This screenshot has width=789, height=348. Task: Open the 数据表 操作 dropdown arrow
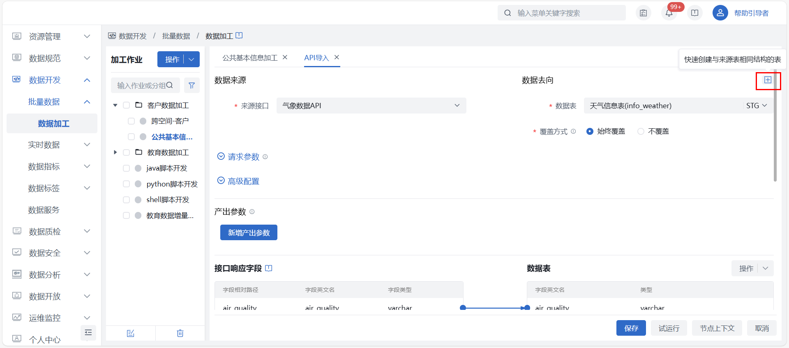click(765, 268)
